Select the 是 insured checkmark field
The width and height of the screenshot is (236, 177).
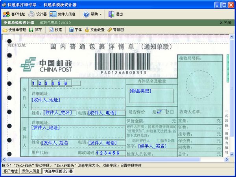tap(162, 112)
